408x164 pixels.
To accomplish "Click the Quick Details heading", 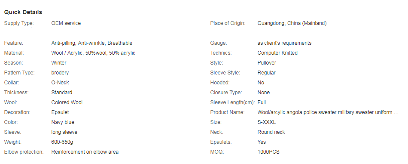I will point(23,12).
